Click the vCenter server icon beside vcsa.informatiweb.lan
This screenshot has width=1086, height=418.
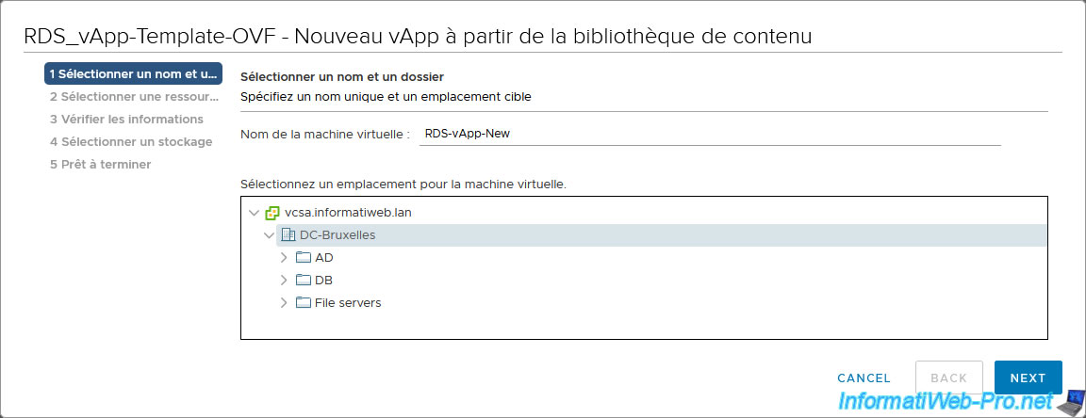[x=272, y=213]
